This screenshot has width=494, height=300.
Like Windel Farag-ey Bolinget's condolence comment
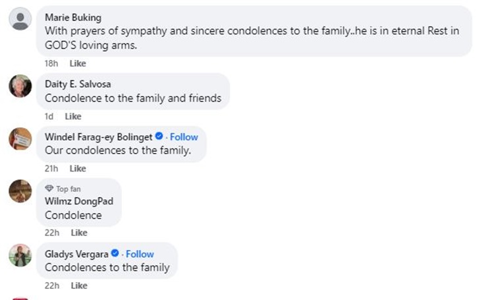(x=78, y=168)
